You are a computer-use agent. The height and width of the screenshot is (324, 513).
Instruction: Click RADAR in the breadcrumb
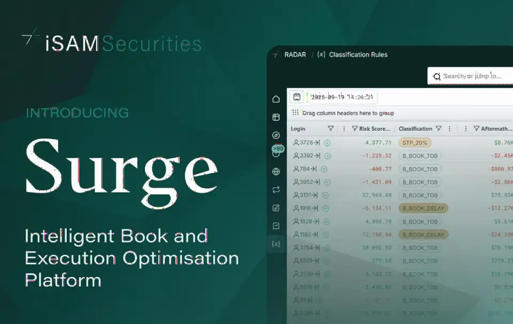tap(295, 55)
